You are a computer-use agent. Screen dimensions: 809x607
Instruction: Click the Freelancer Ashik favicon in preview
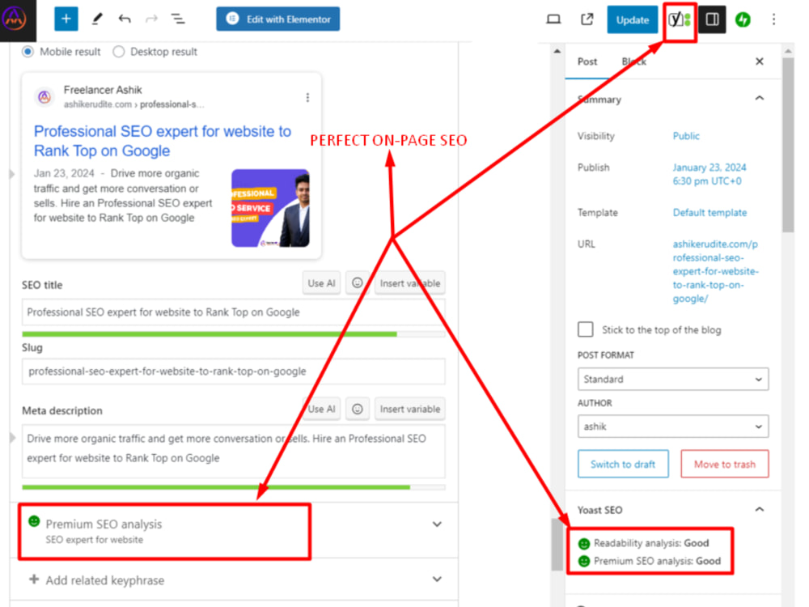[x=44, y=96]
